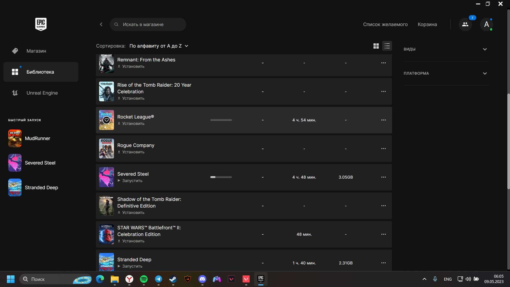
Task: Click Severed Steel achievements progress bar
Action: coord(221,177)
